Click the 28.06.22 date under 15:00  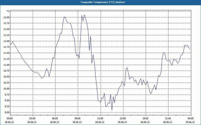(122, 122)
